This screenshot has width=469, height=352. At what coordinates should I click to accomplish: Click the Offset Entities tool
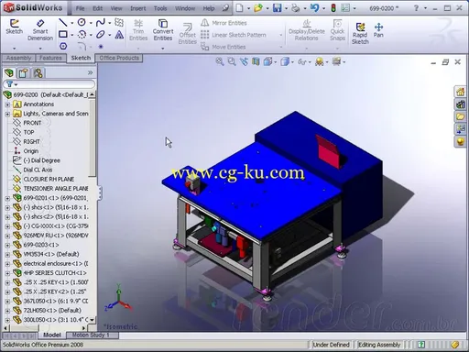point(187,34)
